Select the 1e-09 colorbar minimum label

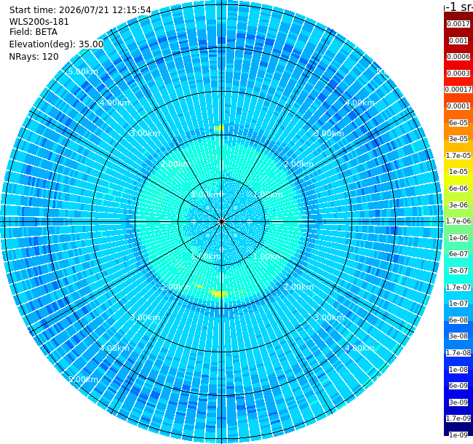[x=458, y=435]
